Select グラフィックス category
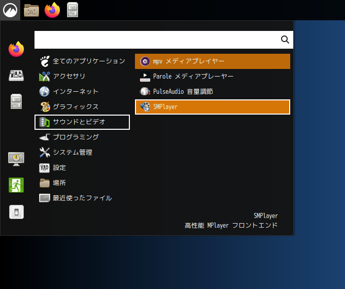 [82, 106]
